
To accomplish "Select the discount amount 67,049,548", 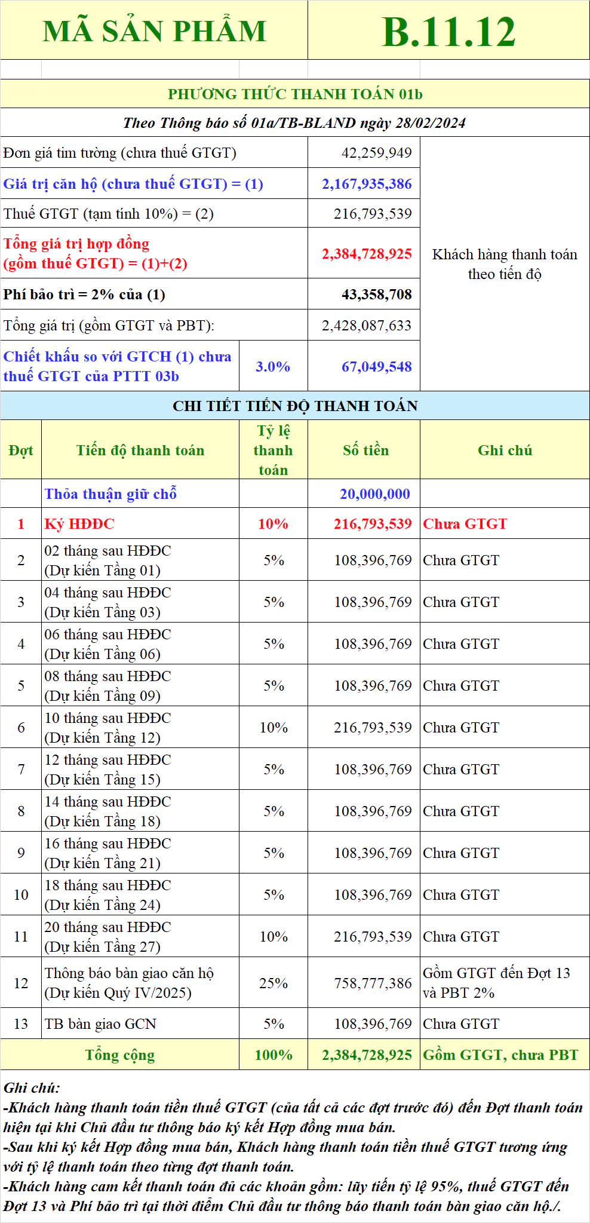I will tap(376, 367).
